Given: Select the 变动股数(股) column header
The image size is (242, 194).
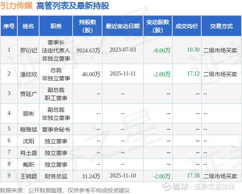Looking at the screenshot, I should point(158,26).
